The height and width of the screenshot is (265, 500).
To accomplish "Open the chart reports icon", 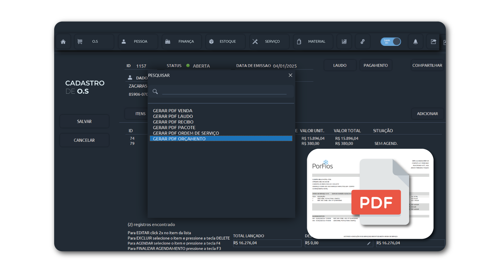I will pos(344,42).
